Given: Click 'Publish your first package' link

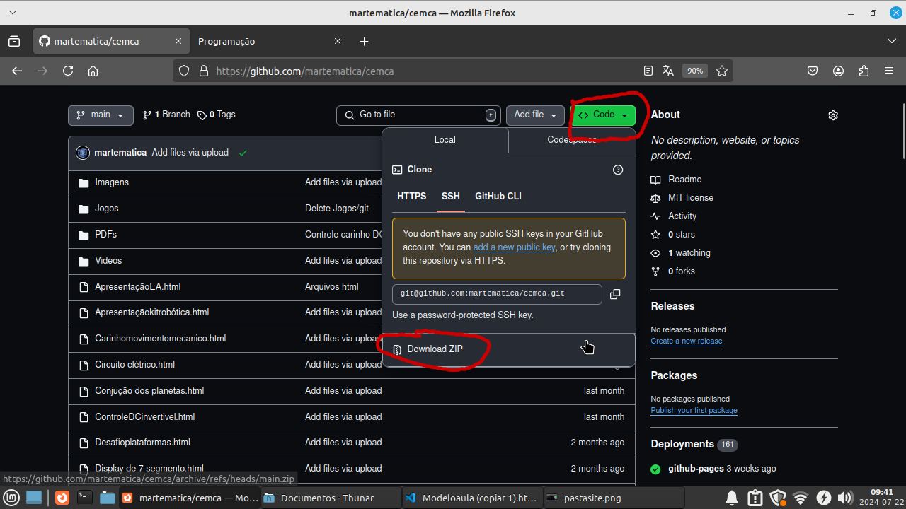Looking at the screenshot, I should (694, 410).
